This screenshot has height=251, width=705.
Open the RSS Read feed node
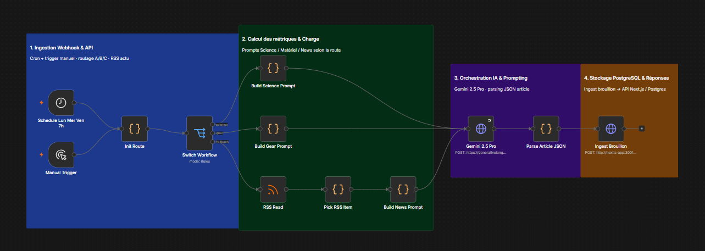(x=273, y=189)
